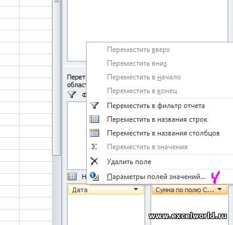233x225 pixels.
Task: Open the Дата field dropdown arrow
Action: (136, 189)
